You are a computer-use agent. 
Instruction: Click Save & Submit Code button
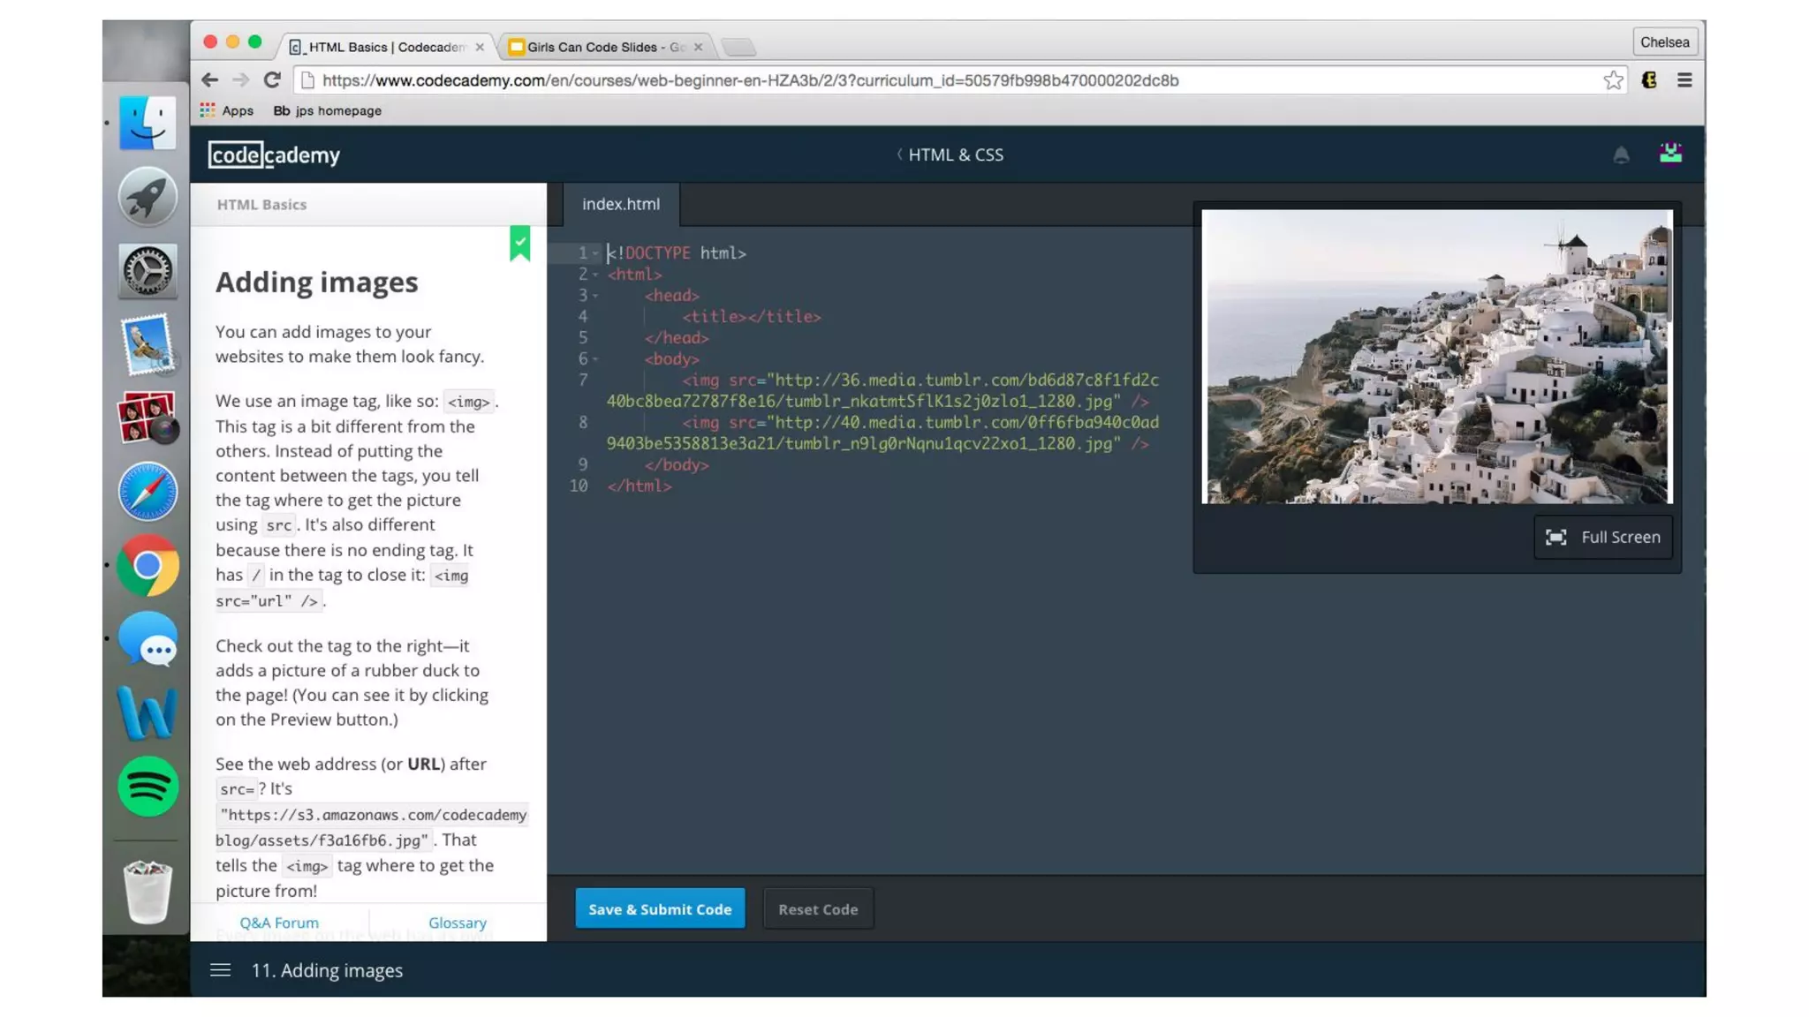point(659,908)
